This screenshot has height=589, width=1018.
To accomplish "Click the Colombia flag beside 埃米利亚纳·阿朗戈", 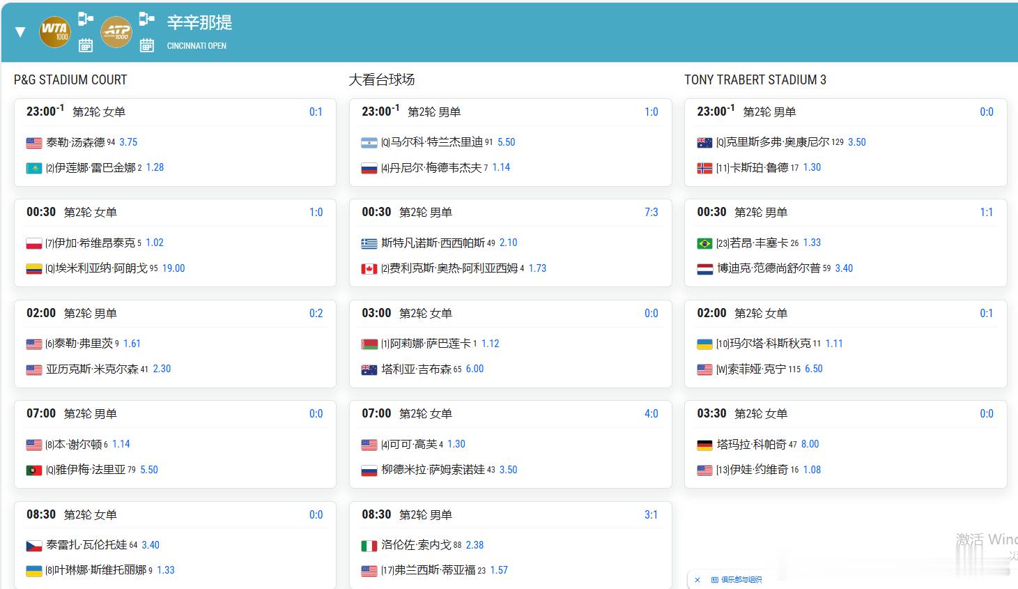I will [34, 269].
